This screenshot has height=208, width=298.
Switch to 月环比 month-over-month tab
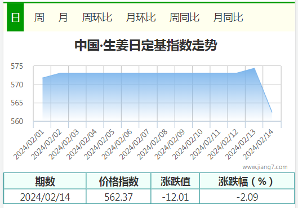[x=141, y=17]
